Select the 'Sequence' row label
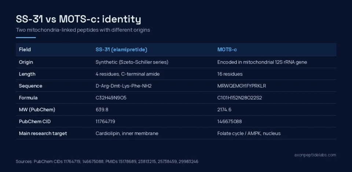This screenshot has width=352, height=172. tap(30, 86)
